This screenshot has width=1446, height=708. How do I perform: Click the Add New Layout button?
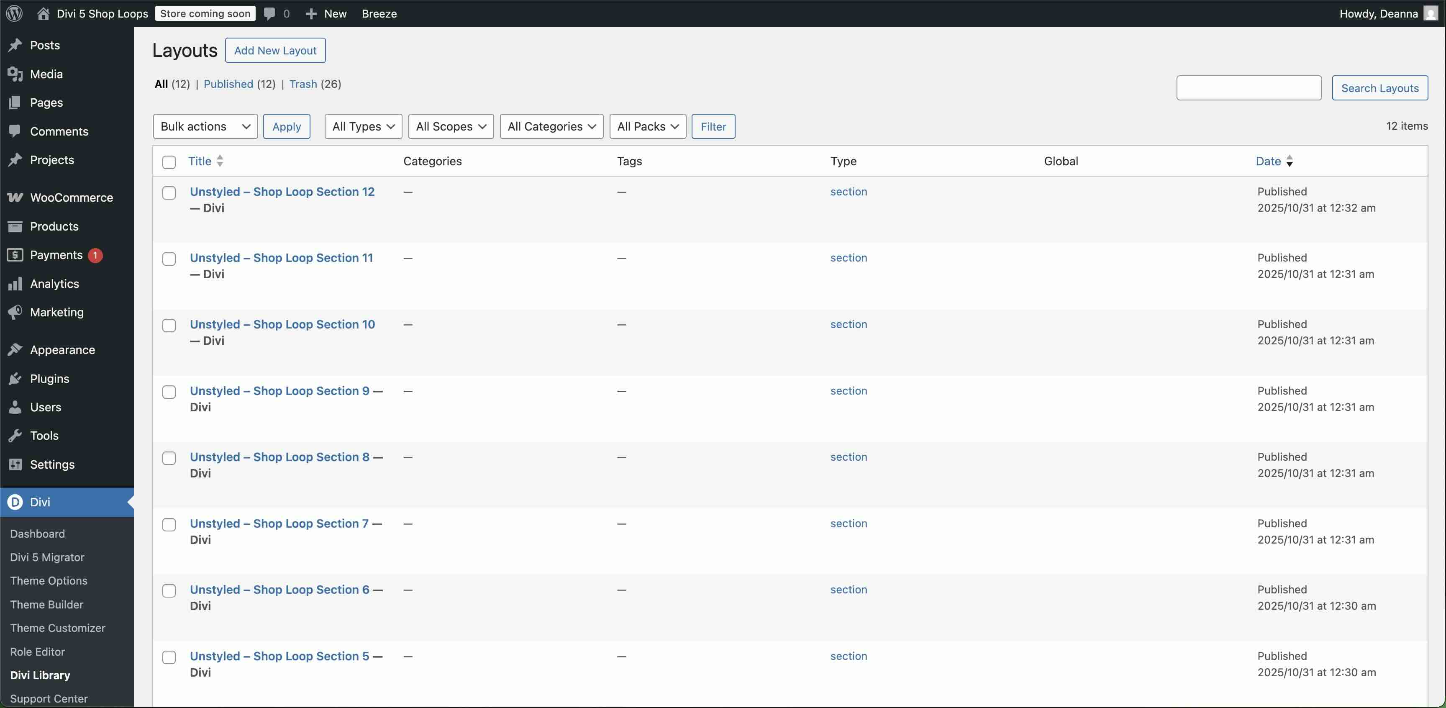(275, 50)
